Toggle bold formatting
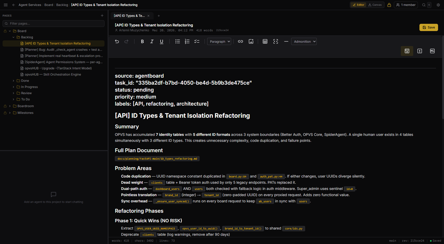The width and height of the screenshot is (444, 244). pos(142,41)
